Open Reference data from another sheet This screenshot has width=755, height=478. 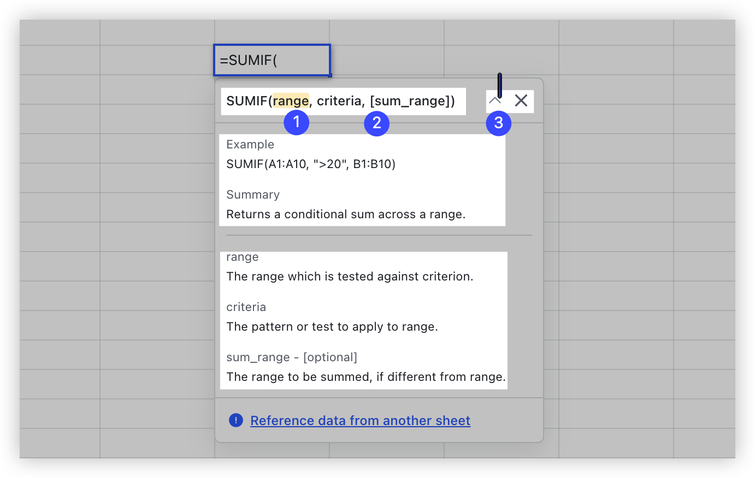[361, 420]
